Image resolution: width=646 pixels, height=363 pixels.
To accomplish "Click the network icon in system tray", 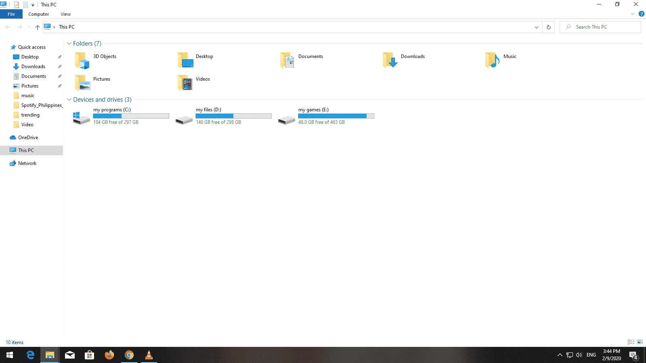I will [x=570, y=355].
